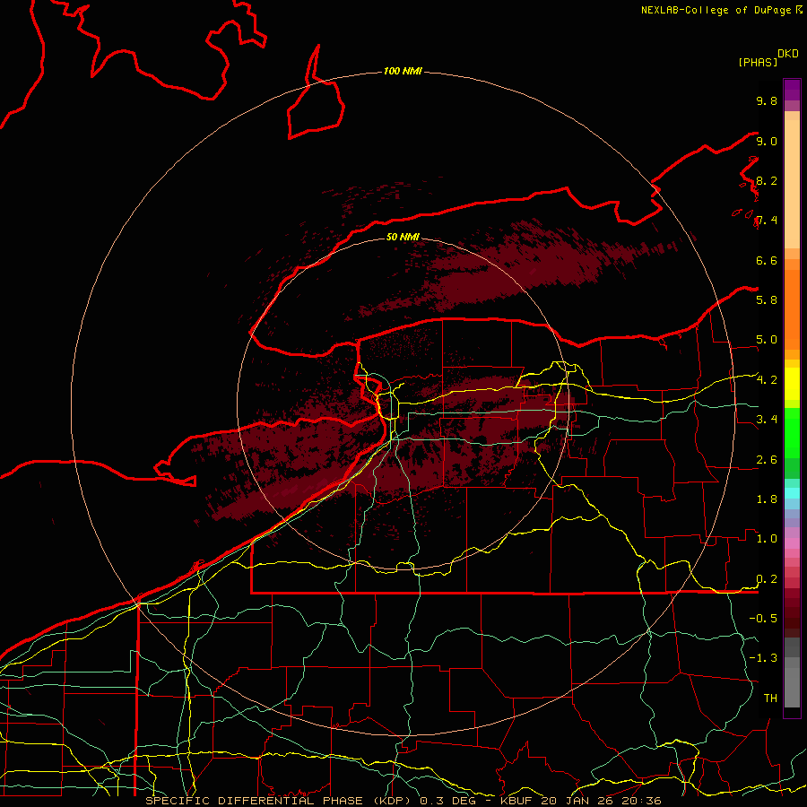Click the cyan segment of the color bar

click(792, 493)
